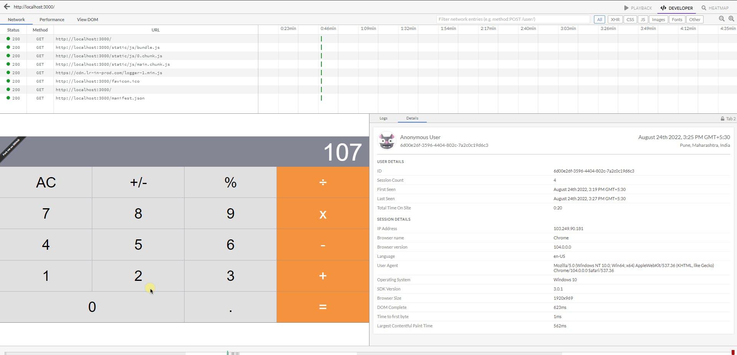This screenshot has height=355, width=737.
Task: Select the Performance tab
Action: pyautogui.click(x=52, y=20)
